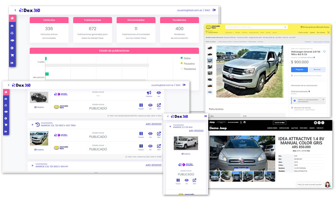Open the cart icon in vehicle list window sidebar

point(6,125)
